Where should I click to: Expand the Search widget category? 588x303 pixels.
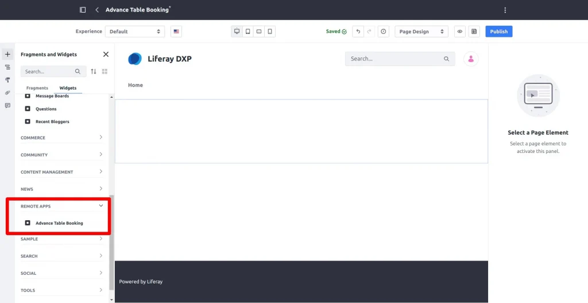[61, 256]
